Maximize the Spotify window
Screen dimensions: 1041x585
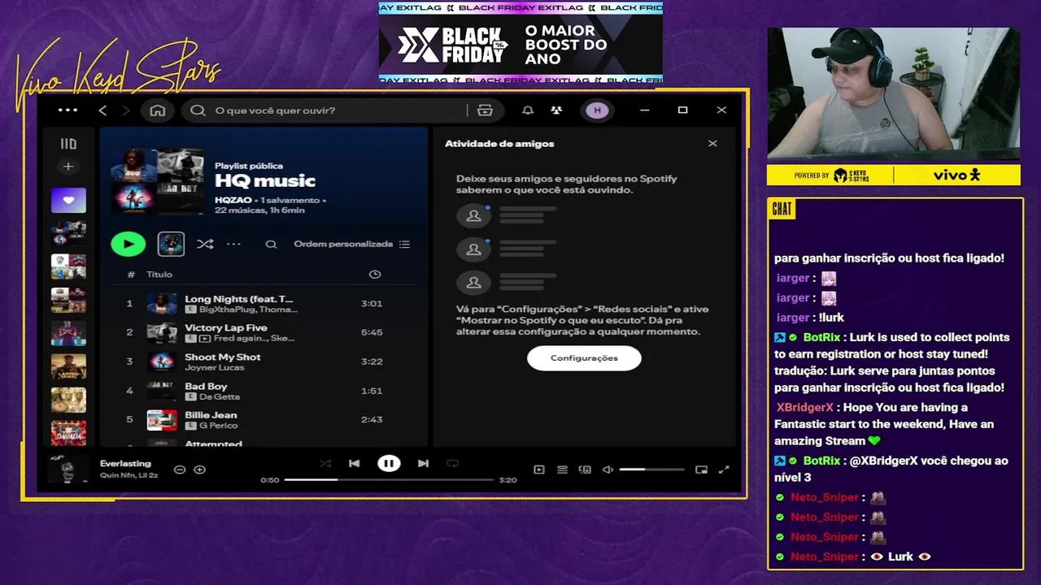pos(683,110)
